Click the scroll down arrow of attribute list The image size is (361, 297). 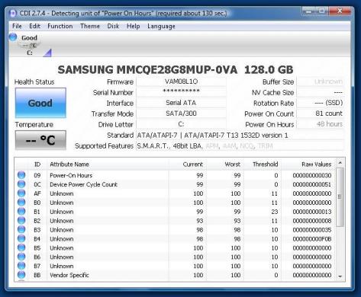pos(340,276)
